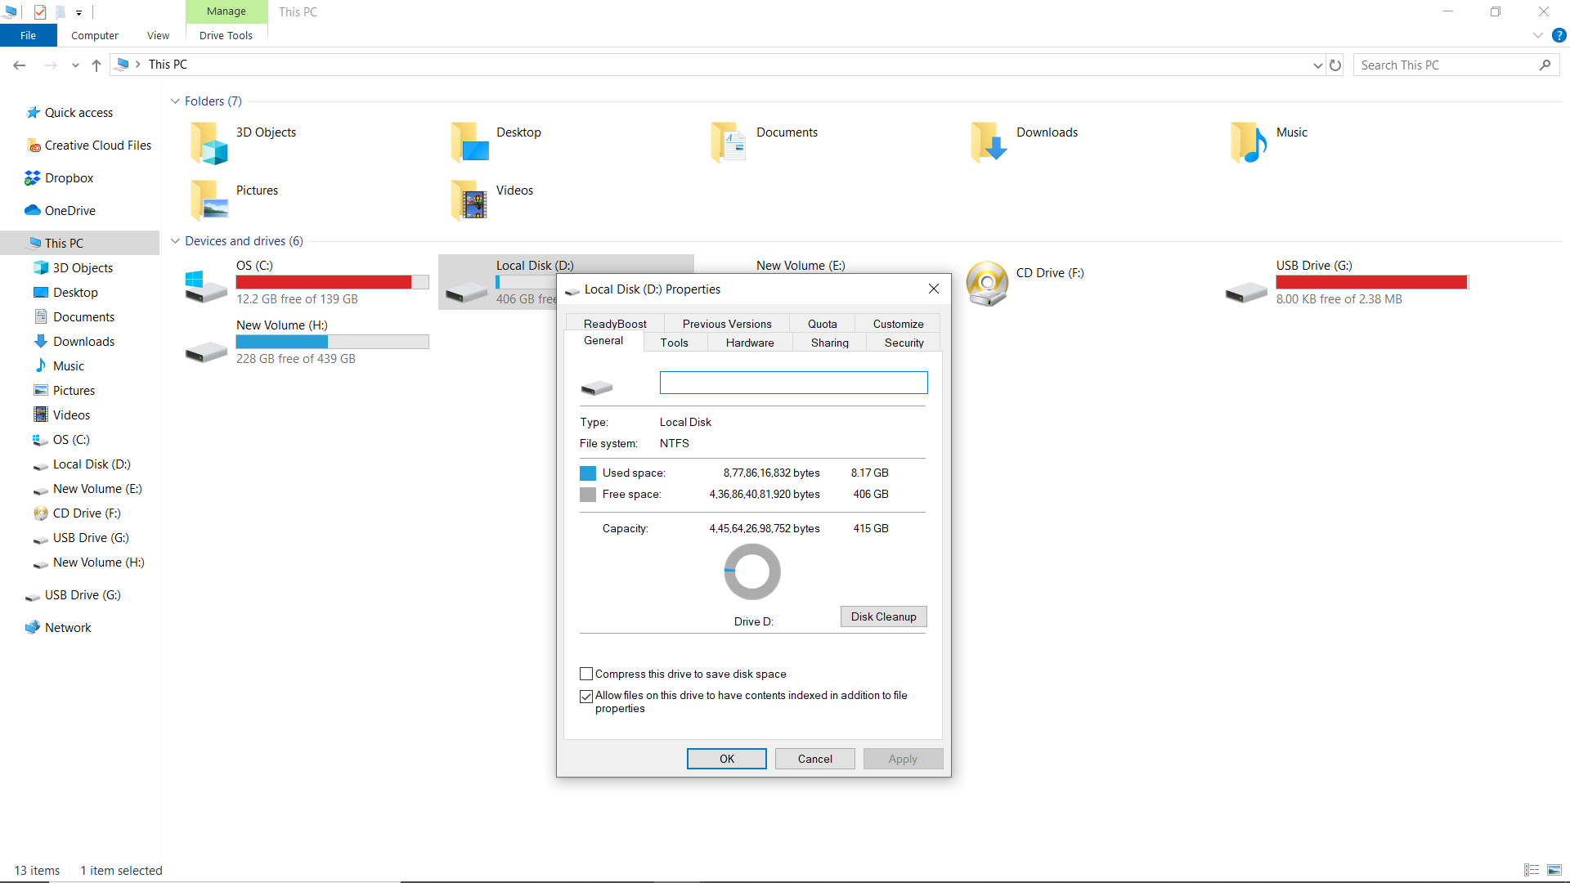
Task: Click the drive label text field
Action: tap(793, 383)
